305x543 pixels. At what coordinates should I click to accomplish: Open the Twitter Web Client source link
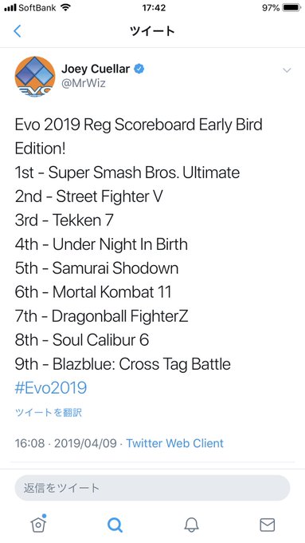click(x=174, y=443)
